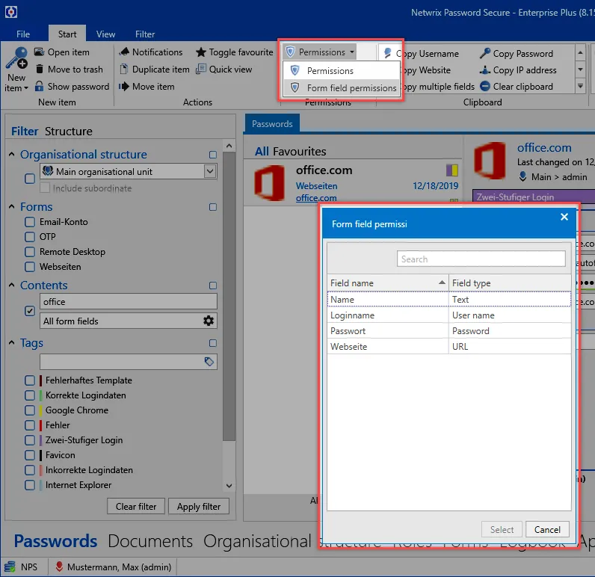Image resolution: width=595 pixels, height=577 pixels.
Task: Collapse Organisational structure section
Action: pos(12,154)
